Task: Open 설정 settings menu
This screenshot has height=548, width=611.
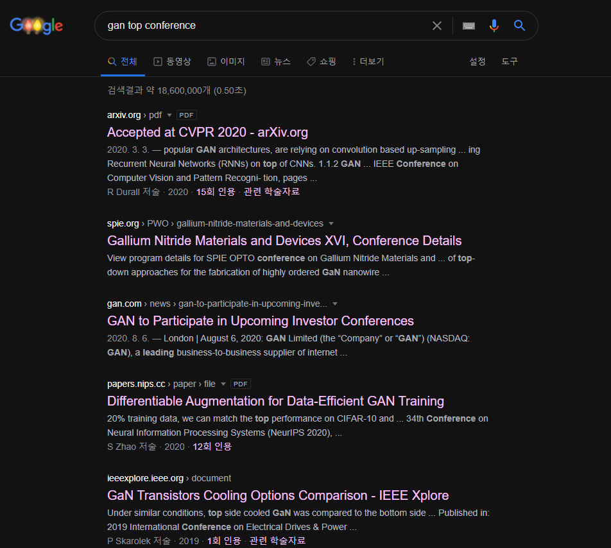Action: [x=478, y=62]
